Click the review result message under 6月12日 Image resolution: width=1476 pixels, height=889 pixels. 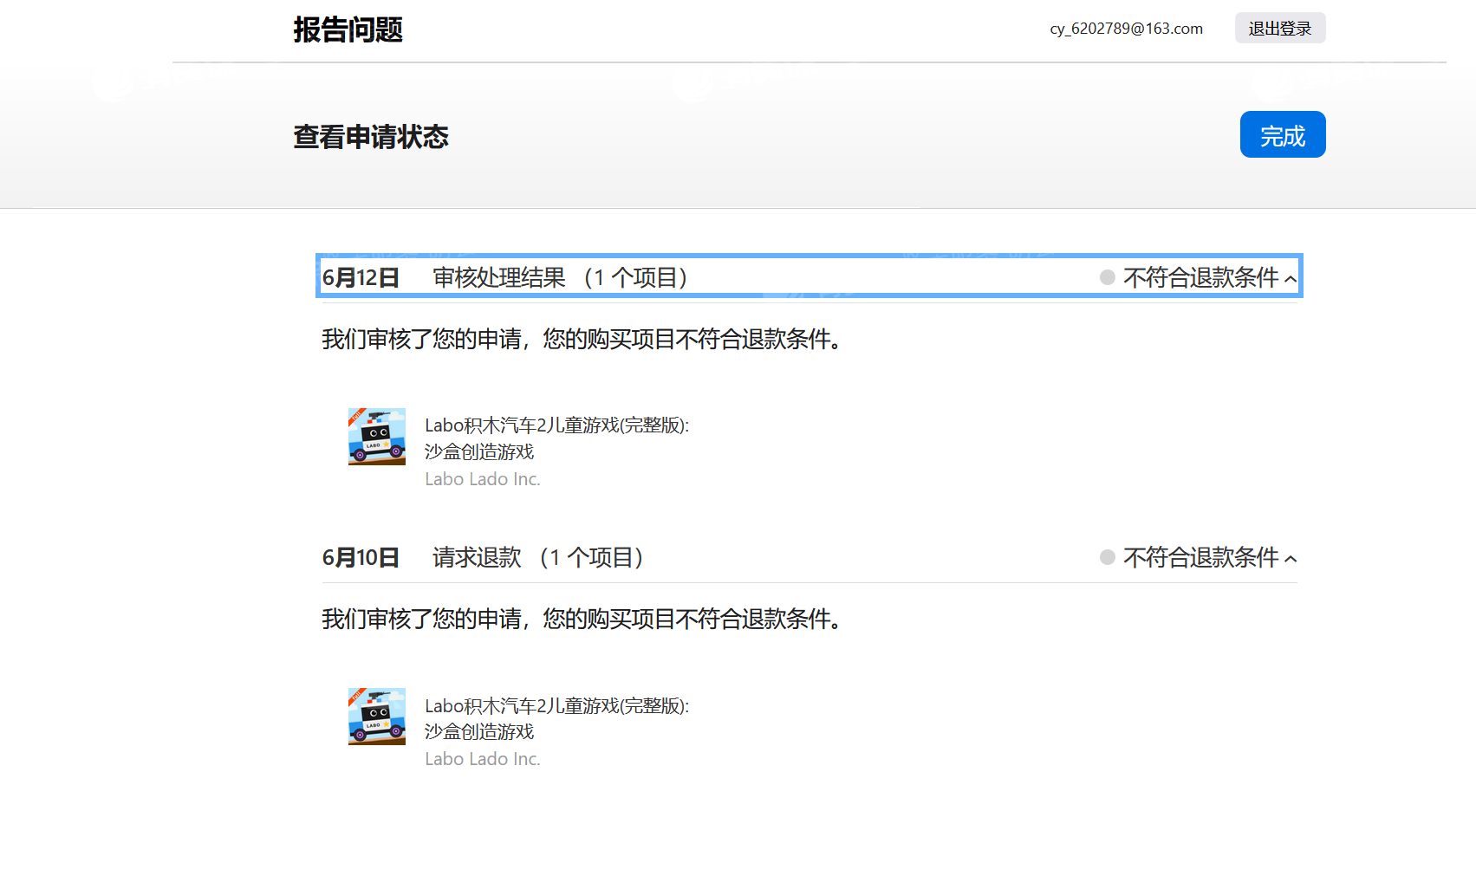[x=582, y=339]
